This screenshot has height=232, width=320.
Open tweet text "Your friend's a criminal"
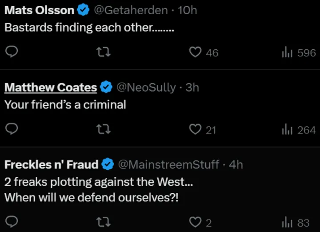click(65, 105)
